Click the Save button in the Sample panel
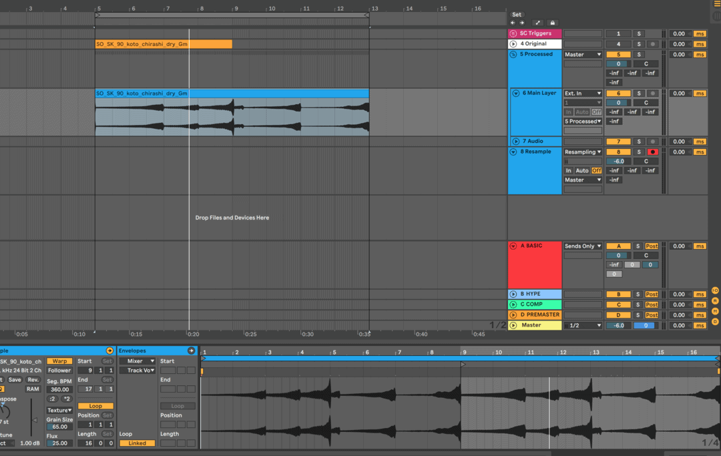The width and height of the screenshot is (721, 456). pyautogui.click(x=15, y=379)
